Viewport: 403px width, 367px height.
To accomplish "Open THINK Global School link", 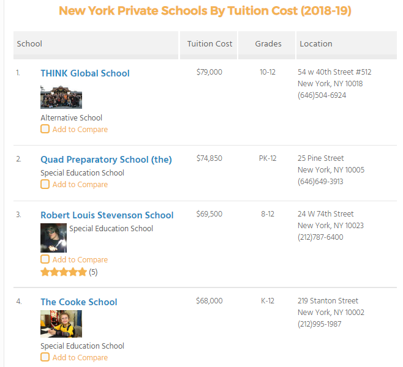I will [x=85, y=73].
